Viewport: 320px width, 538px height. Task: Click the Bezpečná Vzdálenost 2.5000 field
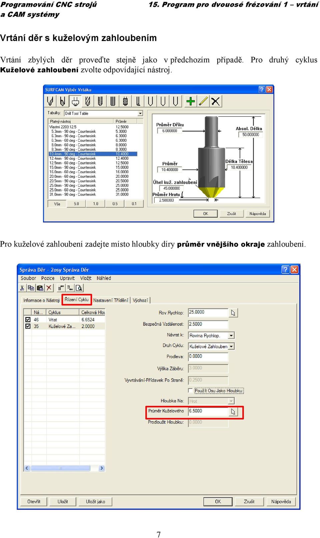tap(208, 324)
